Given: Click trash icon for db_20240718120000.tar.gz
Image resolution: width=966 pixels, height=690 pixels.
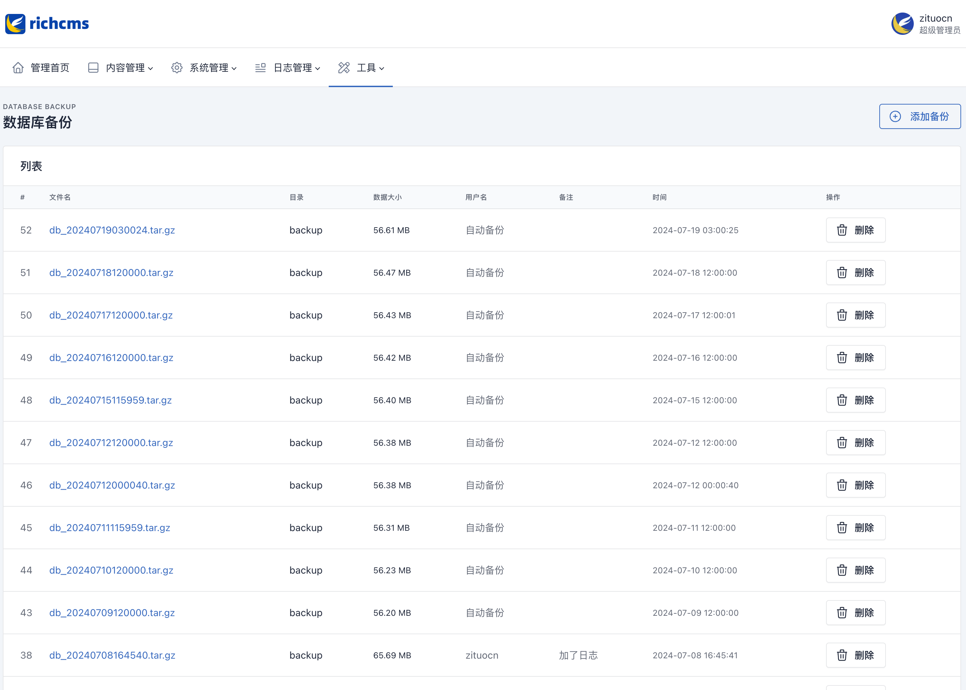Looking at the screenshot, I should [842, 273].
